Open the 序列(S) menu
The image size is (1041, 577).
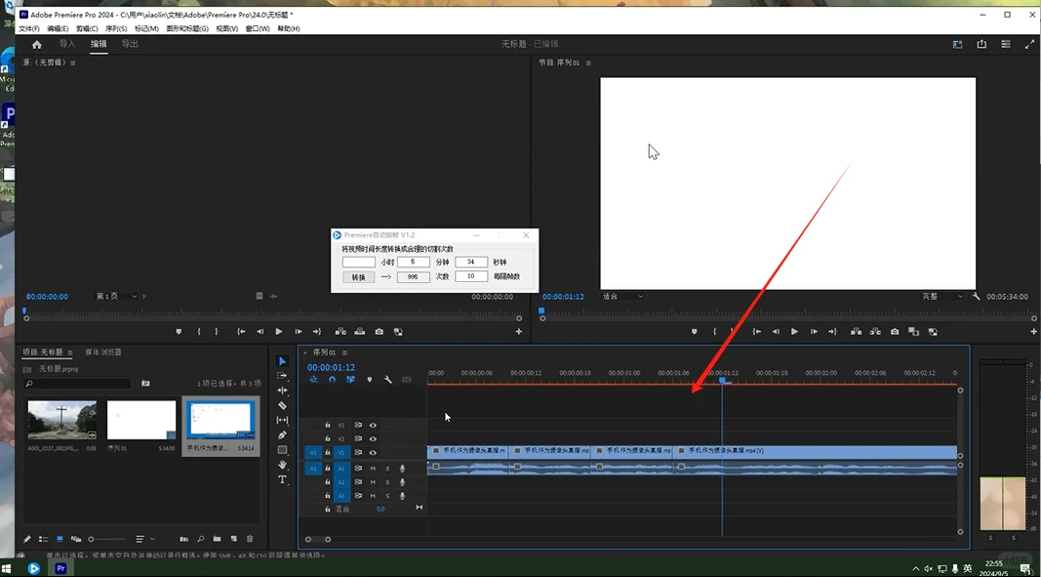click(x=116, y=28)
